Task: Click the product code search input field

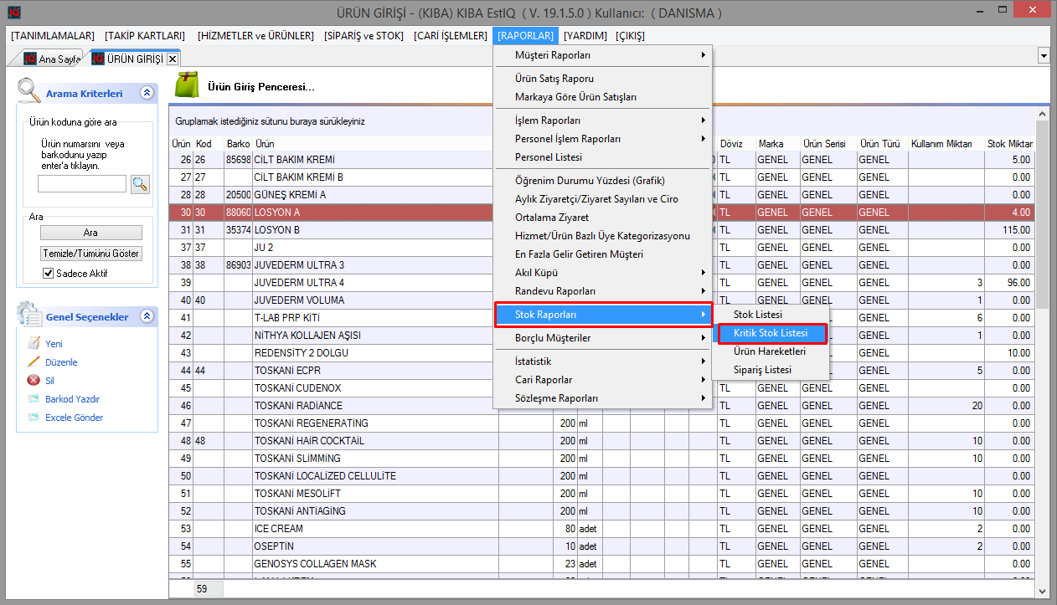Action: click(82, 184)
